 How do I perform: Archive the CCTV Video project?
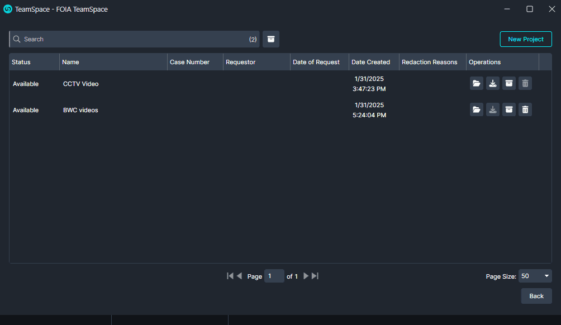[x=508, y=83]
